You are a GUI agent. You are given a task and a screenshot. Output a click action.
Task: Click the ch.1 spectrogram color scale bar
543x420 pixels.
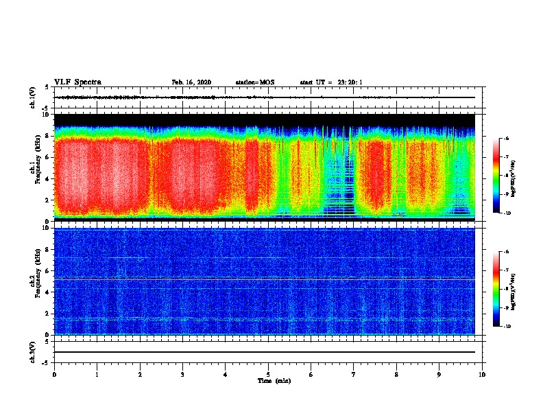pyautogui.click(x=496, y=176)
